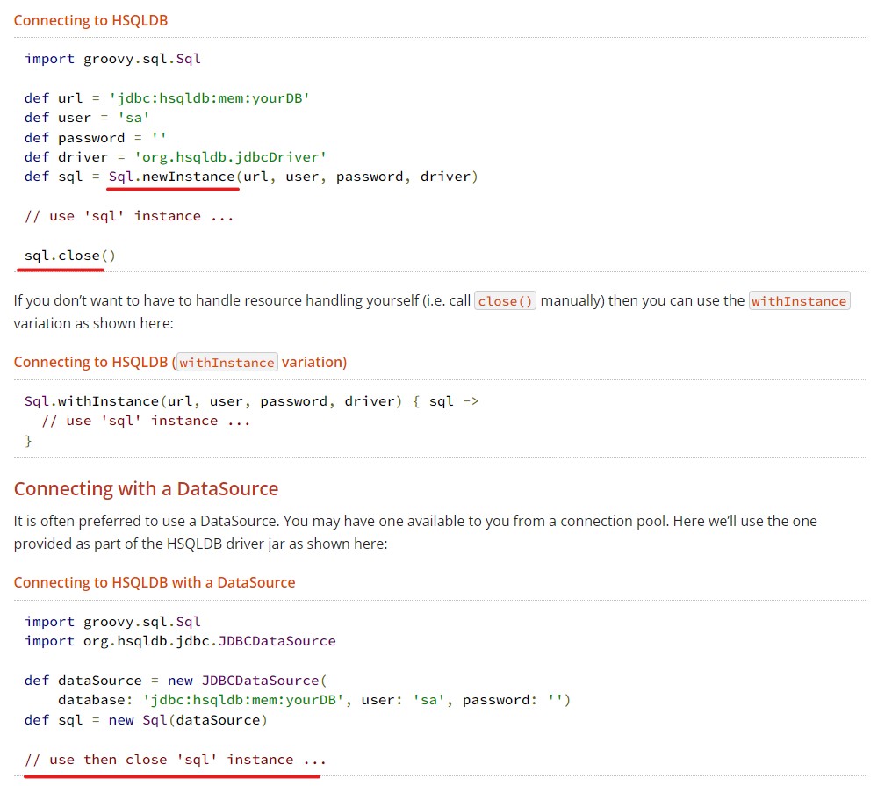This screenshot has height=786, width=892.
Task: Click the inline close() code snippet
Action: click(505, 301)
